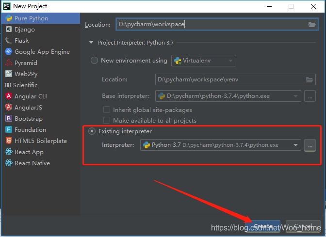Choose Flask project type
The image size is (326, 237).
point(41,41)
